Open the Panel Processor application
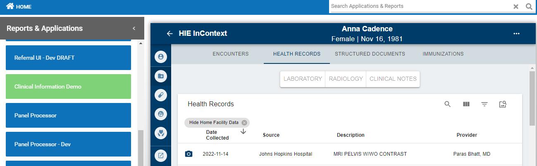The image size is (537, 166). tap(68, 115)
